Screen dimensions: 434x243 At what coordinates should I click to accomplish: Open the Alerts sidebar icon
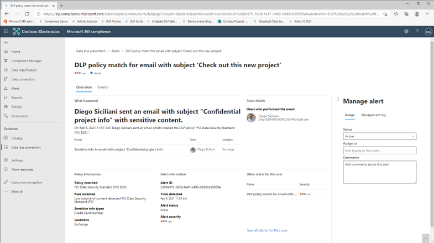coord(6,88)
